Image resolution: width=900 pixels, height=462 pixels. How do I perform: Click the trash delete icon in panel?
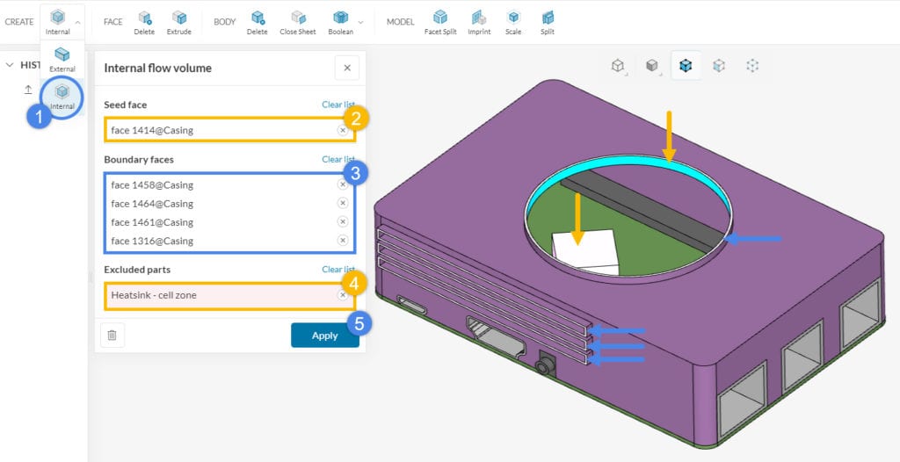[112, 336]
